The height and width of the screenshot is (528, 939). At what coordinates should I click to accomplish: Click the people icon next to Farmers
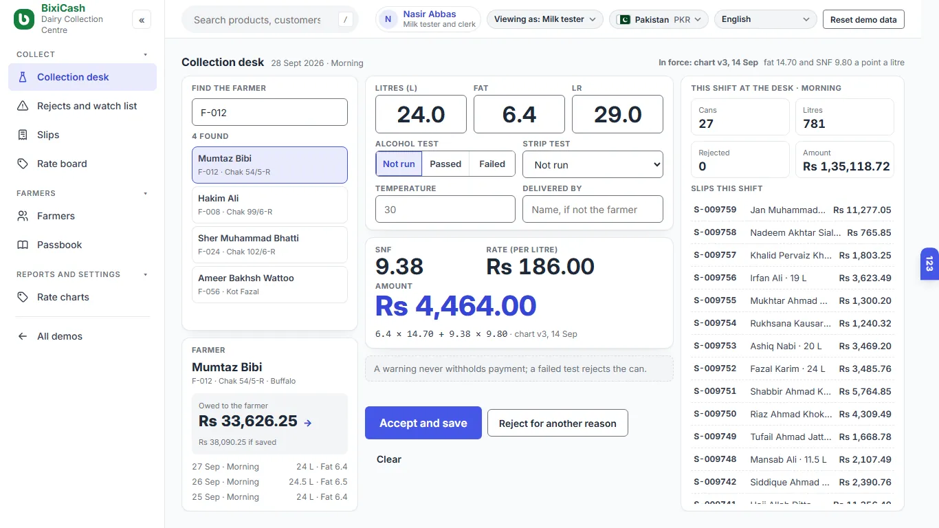point(23,216)
